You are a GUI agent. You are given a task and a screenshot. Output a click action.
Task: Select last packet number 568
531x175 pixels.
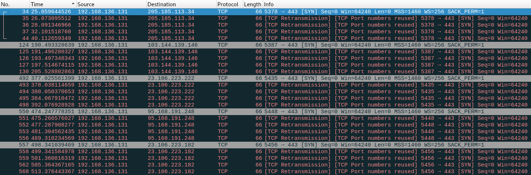265,172
